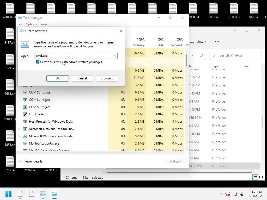Click the Search Windows box
267x200 pixels.
click(235, 55)
